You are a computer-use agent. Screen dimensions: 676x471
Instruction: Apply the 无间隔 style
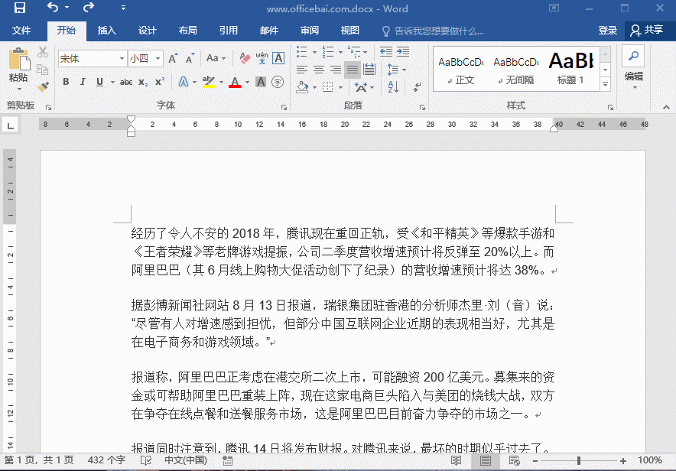pos(516,69)
